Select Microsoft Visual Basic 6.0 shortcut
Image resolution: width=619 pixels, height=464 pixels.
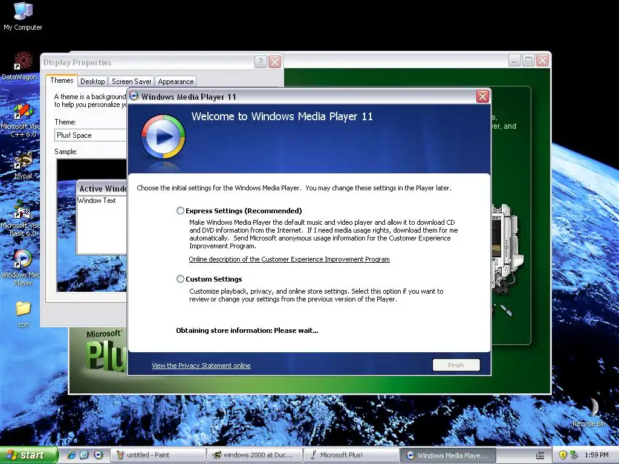[21, 218]
